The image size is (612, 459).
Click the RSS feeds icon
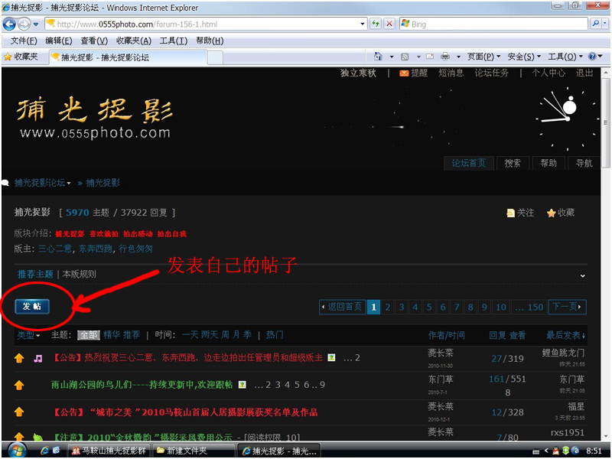[405, 57]
